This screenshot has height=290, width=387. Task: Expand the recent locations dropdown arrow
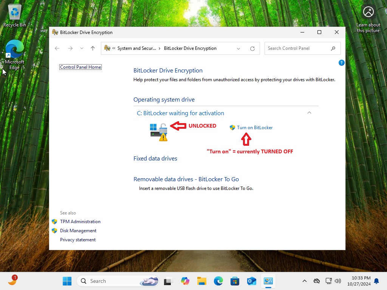82,48
